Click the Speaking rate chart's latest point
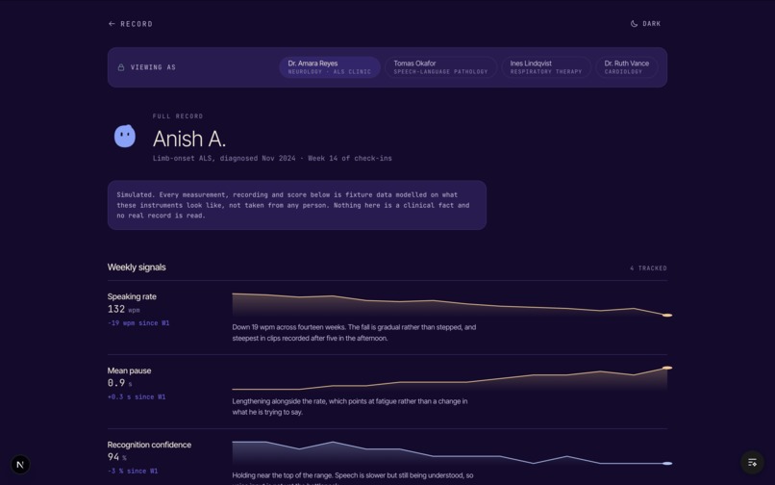 [x=667, y=315]
